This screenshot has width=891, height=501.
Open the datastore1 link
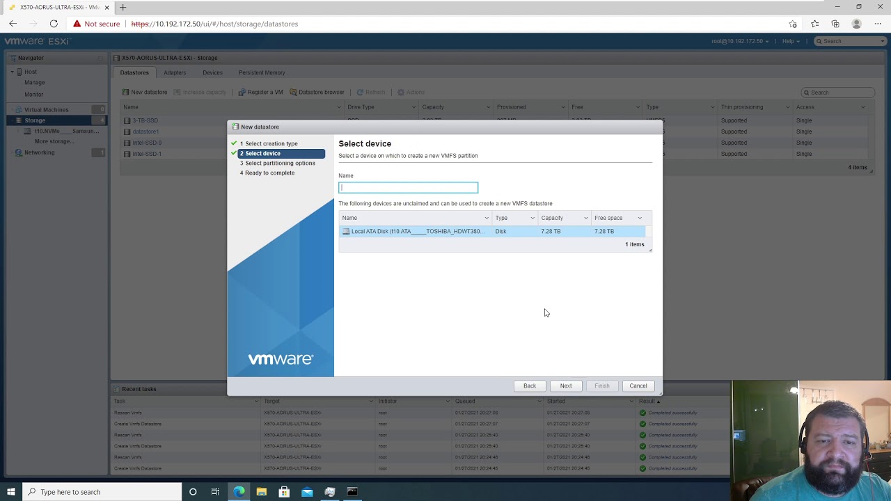[x=145, y=132]
